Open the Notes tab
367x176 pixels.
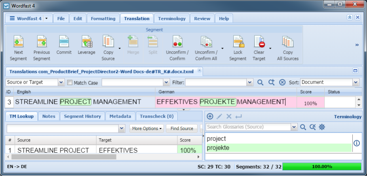pyautogui.click(x=49, y=116)
